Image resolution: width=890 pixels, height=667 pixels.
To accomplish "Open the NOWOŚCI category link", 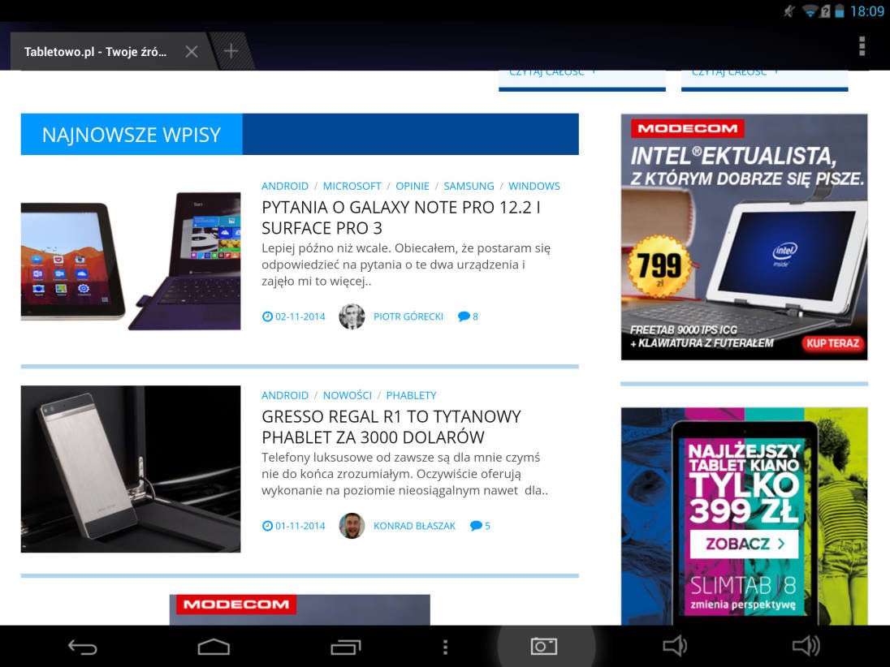I will click(348, 395).
